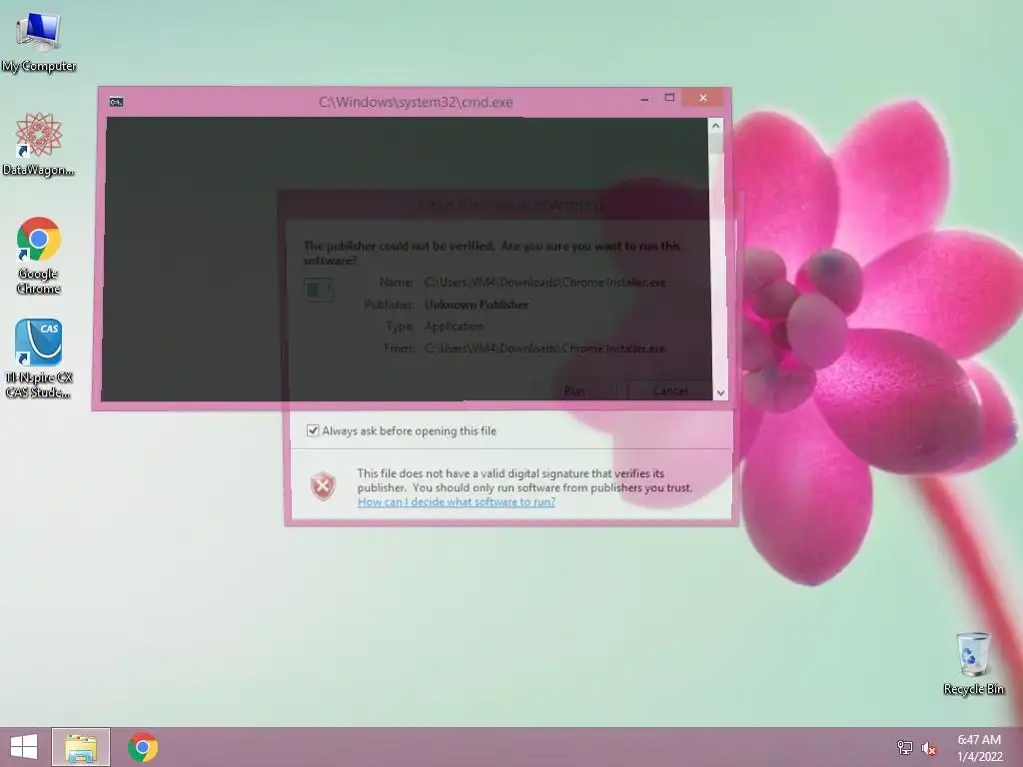Click the red shield warning icon

pos(323,486)
